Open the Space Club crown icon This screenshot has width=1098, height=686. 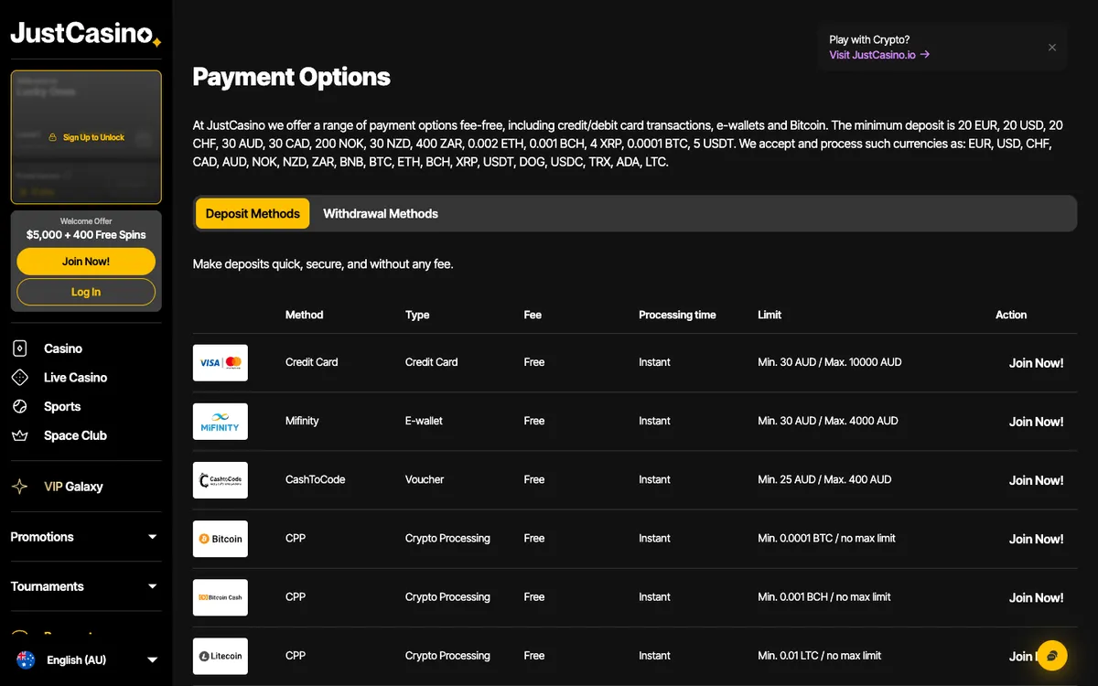point(20,436)
